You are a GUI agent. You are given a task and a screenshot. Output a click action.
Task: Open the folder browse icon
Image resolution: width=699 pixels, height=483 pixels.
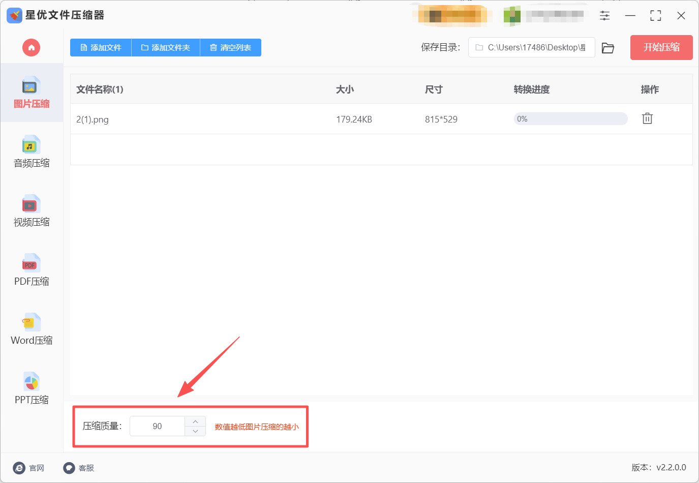[x=608, y=48]
